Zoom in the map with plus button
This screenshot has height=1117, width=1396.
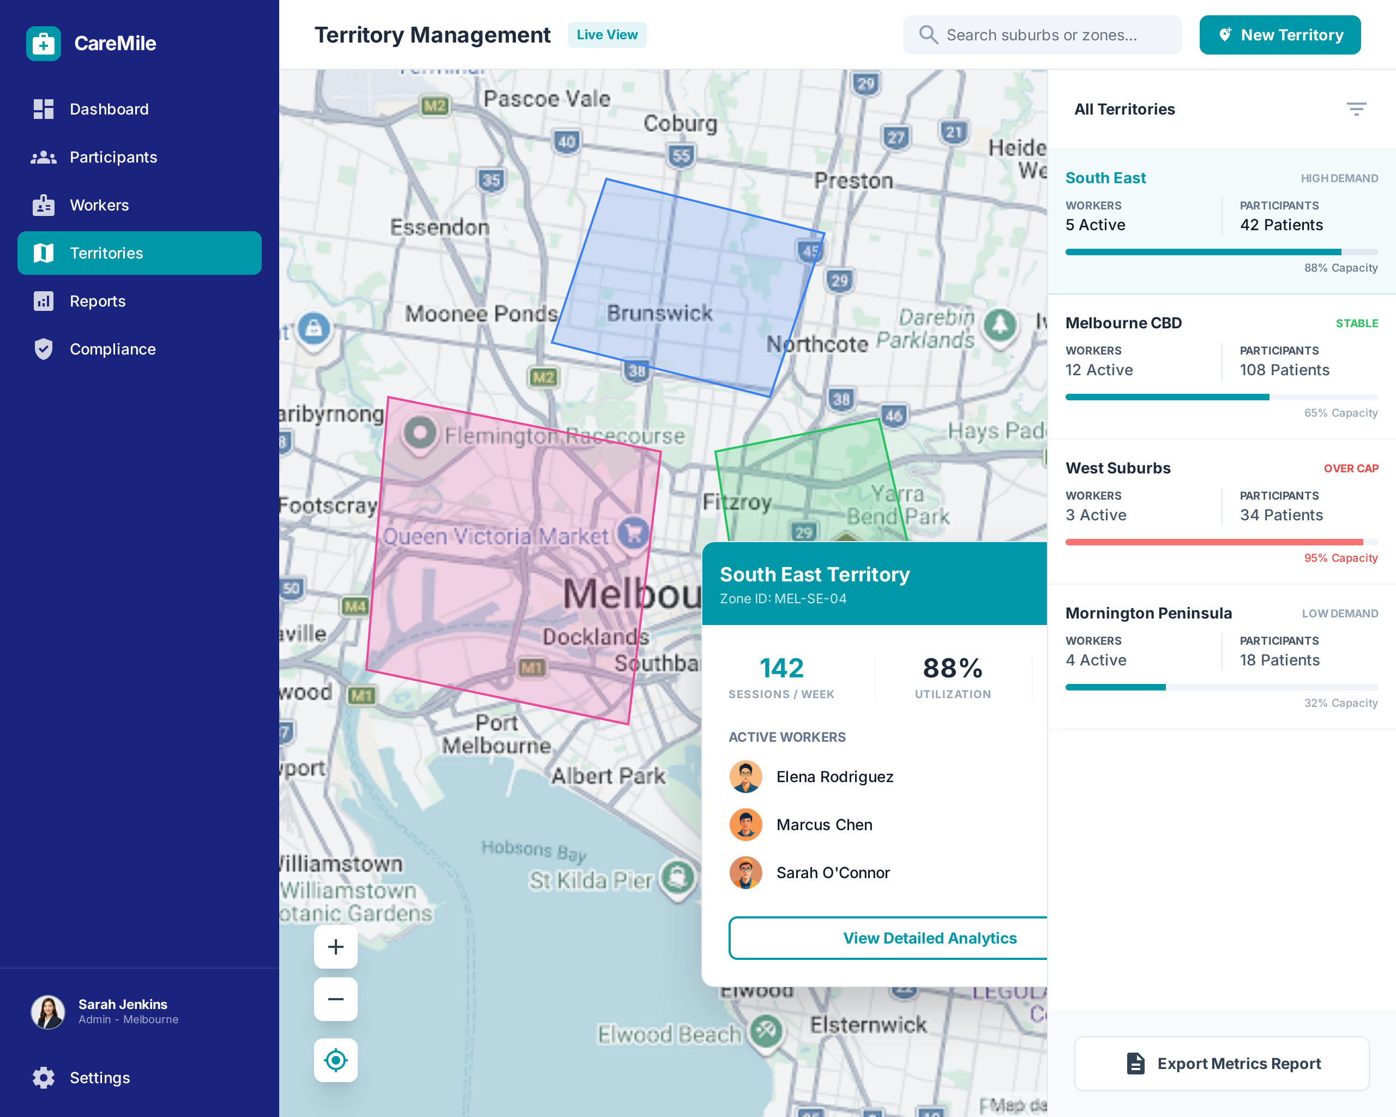coord(335,946)
